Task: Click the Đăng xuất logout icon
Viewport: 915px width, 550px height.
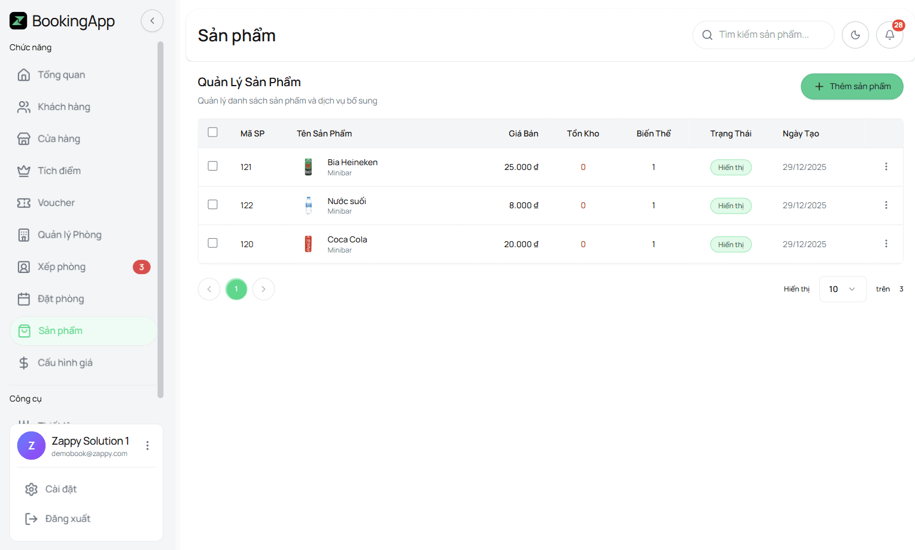Action: click(x=31, y=519)
